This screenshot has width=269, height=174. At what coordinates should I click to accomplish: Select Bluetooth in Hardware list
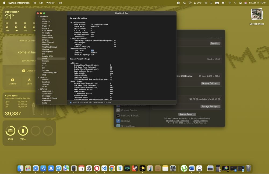point(46,26)
